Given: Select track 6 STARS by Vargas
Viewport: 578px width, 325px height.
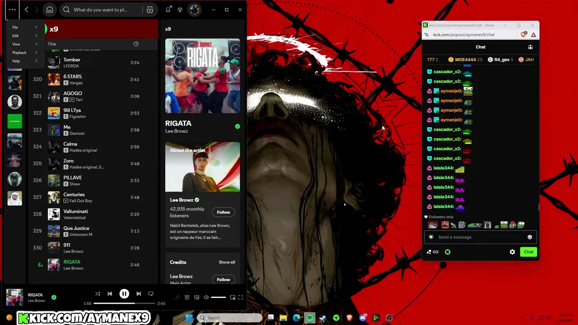Looking at the screenshot, I should point(93,79).
